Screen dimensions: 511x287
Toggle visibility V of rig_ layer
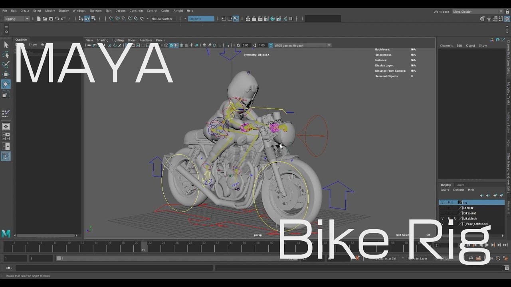point(442,202)
